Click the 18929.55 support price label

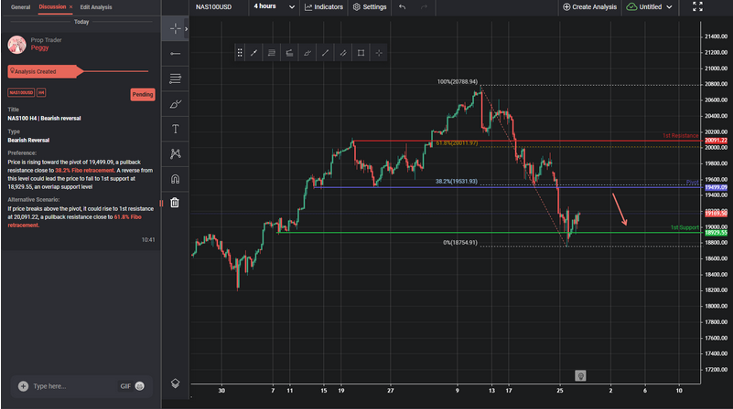716,233
